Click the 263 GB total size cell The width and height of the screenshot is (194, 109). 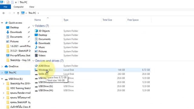tap(121, 74)
